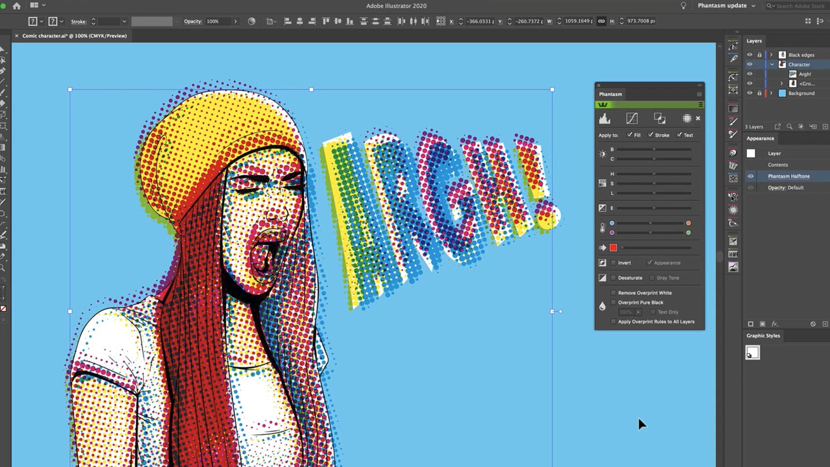Image resolution: width=830 pixels, height=467 pixels.
Task: Click the Temperature thermometer icon
Action: (602, 228)
